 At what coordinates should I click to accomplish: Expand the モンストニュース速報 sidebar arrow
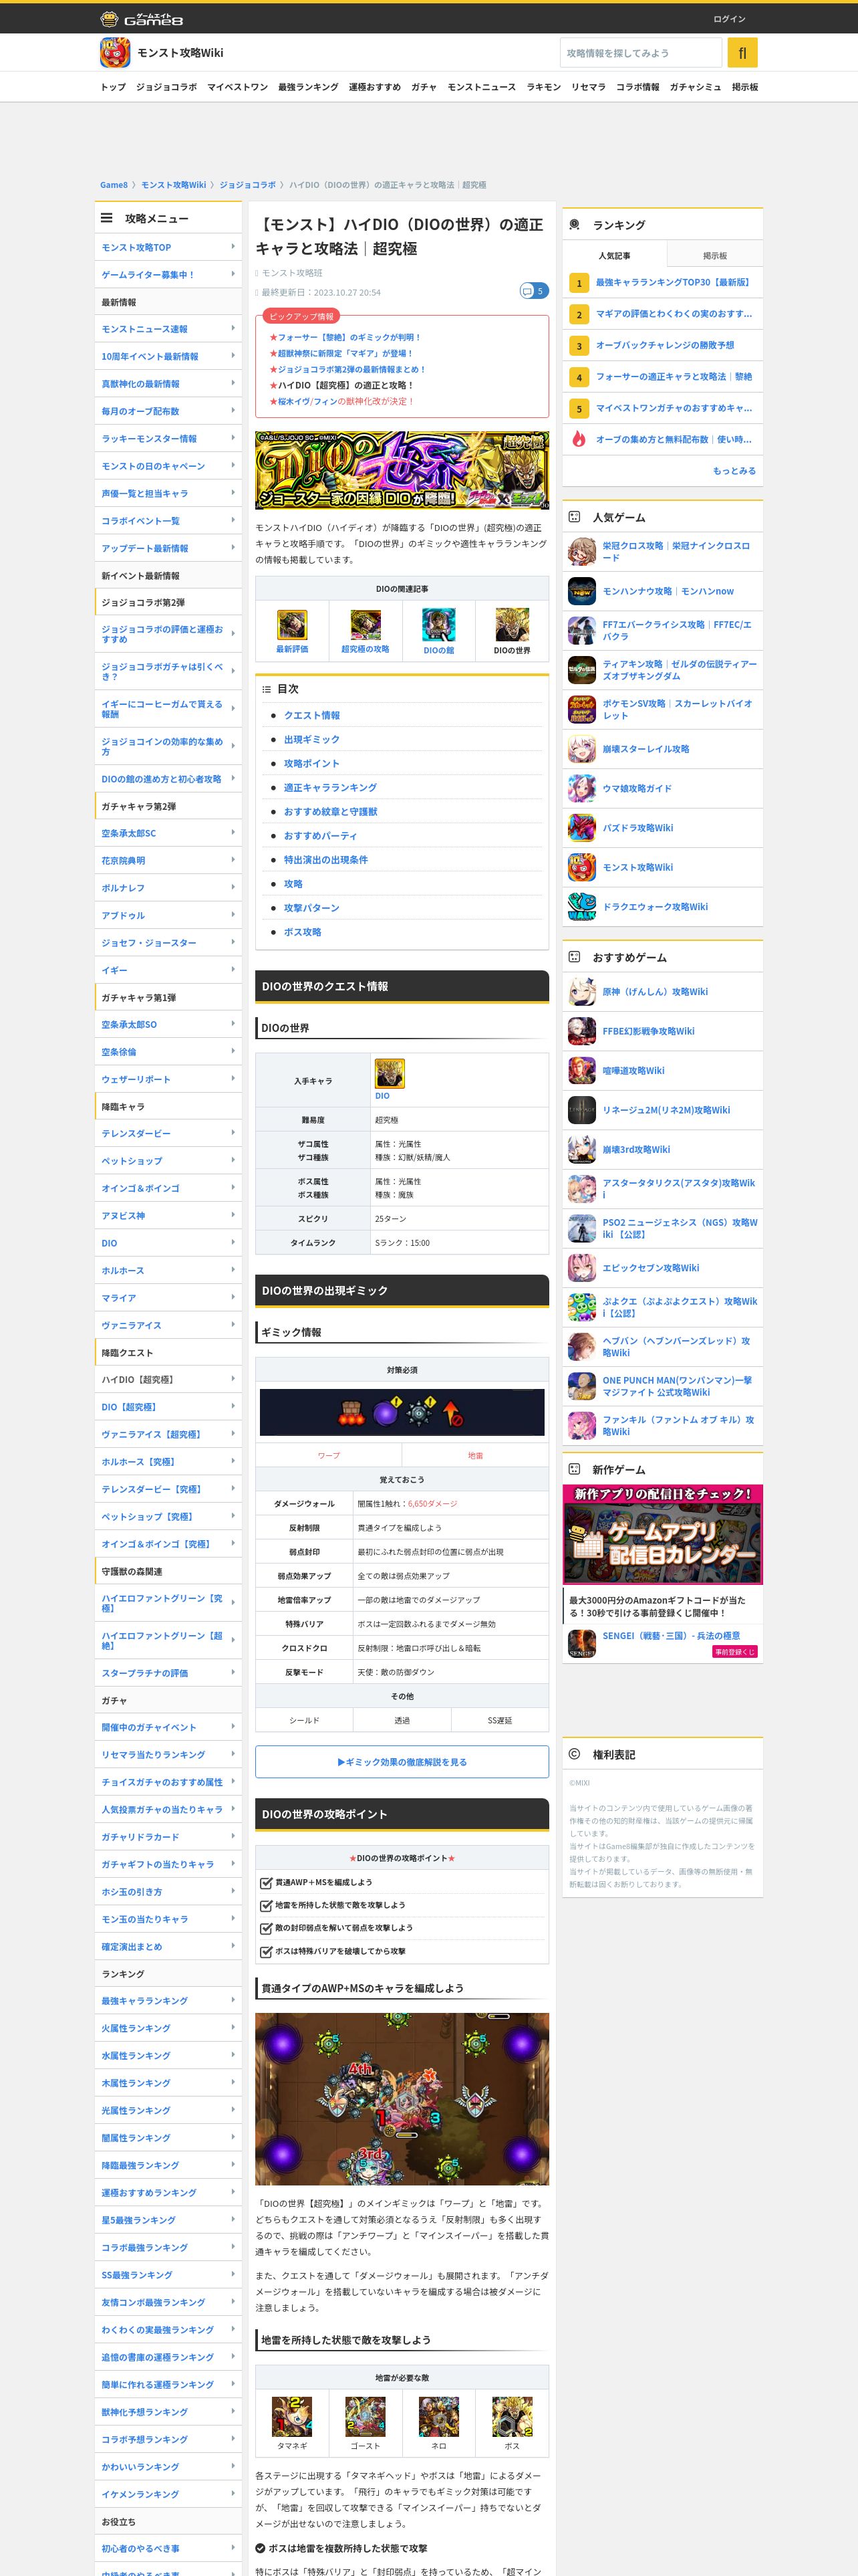pos(233,329)
